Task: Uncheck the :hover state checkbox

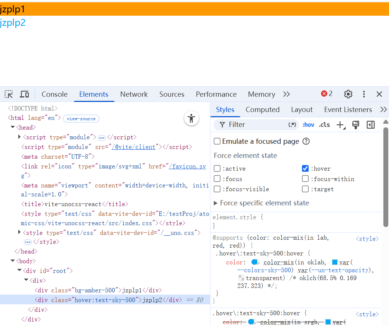Action: click(305, 168)
